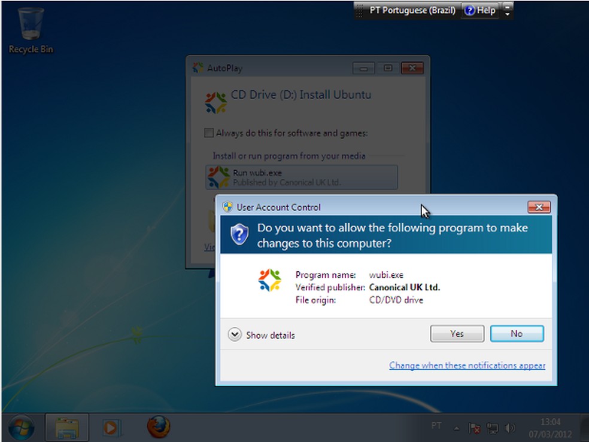Select the wubi.exe program name text
589x442 pixels.
point(386,275)
